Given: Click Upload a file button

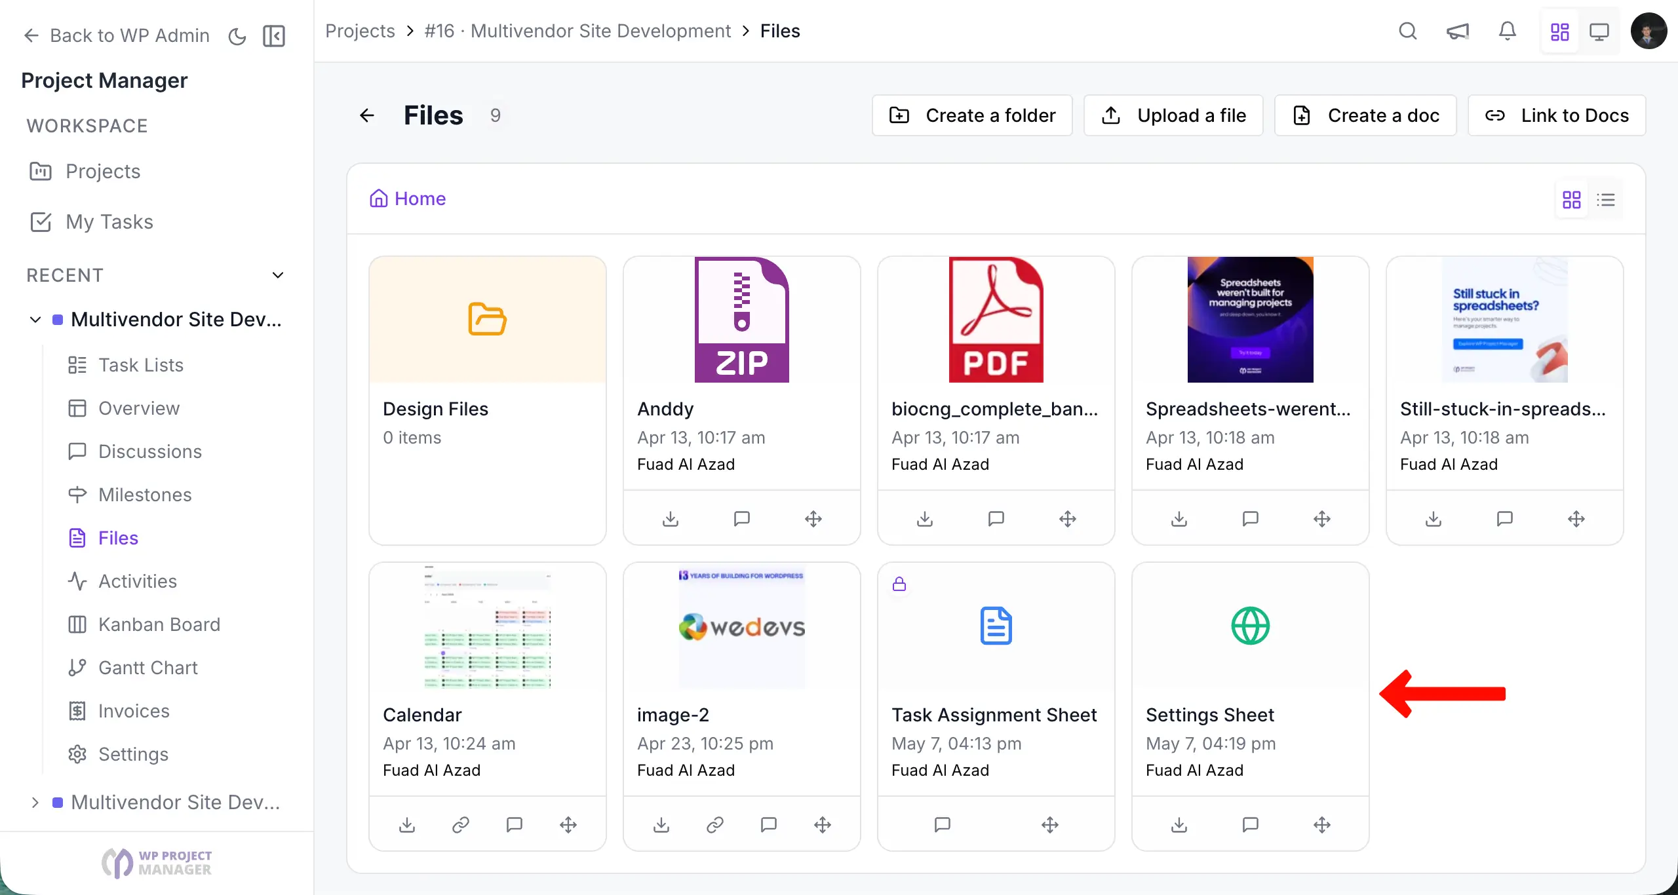Looking at the screenshot, I should click(1173, 115).
